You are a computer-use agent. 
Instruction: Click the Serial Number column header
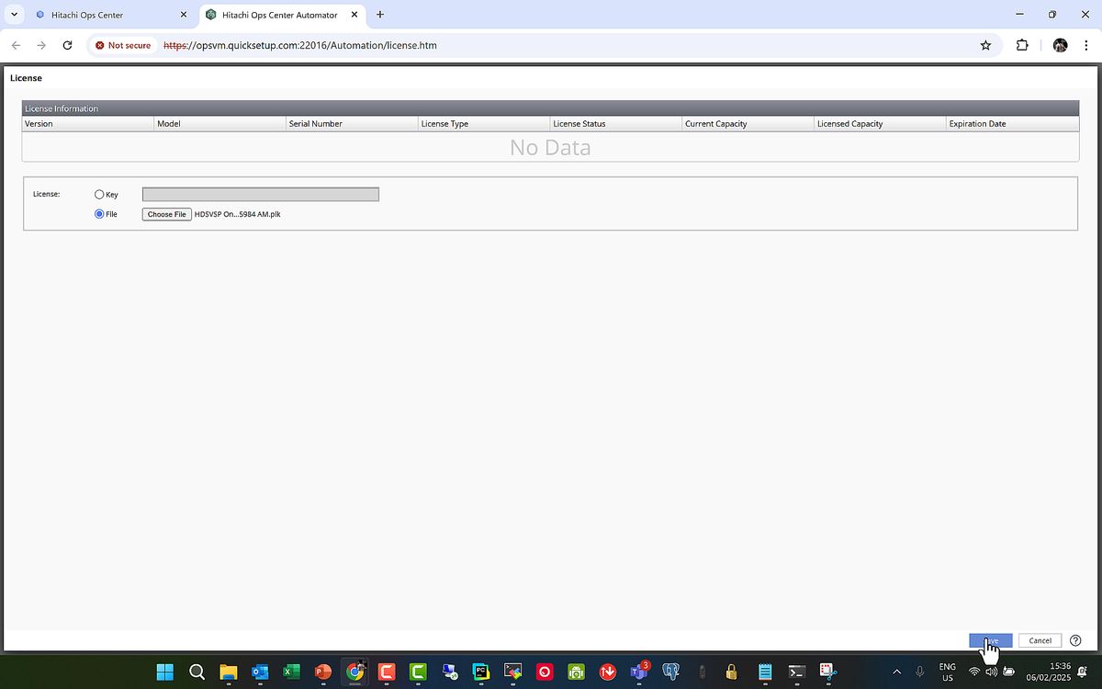tap(352, 123)
